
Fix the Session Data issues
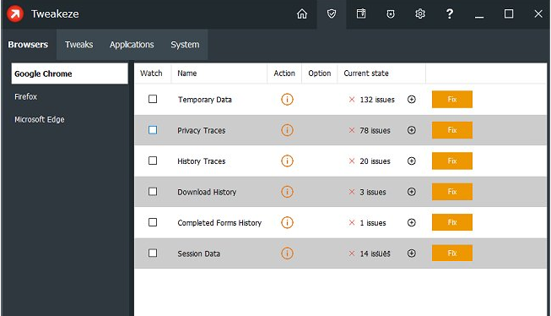click(x=452, y=253)
